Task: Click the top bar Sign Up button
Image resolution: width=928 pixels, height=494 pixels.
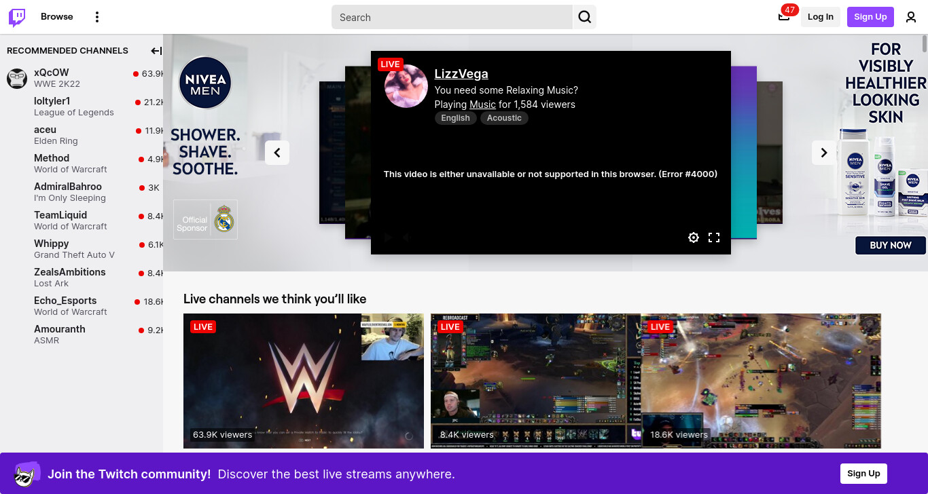Action: point(870,17)
